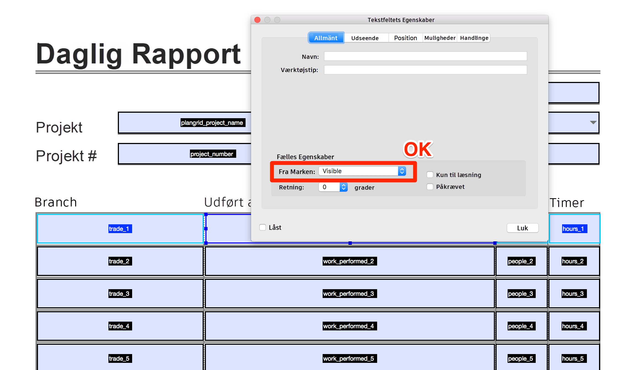Image resolution: width=637 pixels, height=370 pixels.
Task: Focus the Værktøjstip text field
Action: 425,70
